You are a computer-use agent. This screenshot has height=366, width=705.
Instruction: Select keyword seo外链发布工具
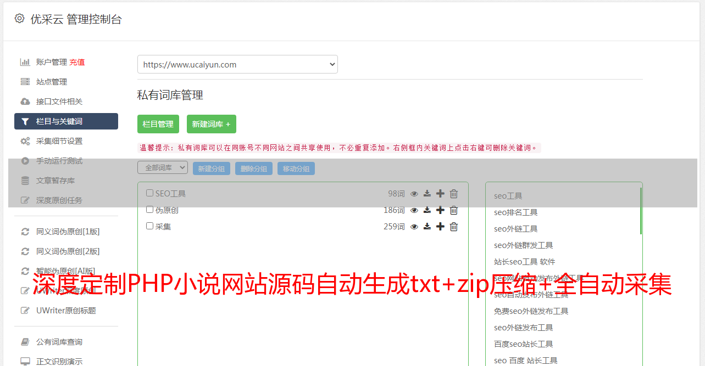pos(524,328)
